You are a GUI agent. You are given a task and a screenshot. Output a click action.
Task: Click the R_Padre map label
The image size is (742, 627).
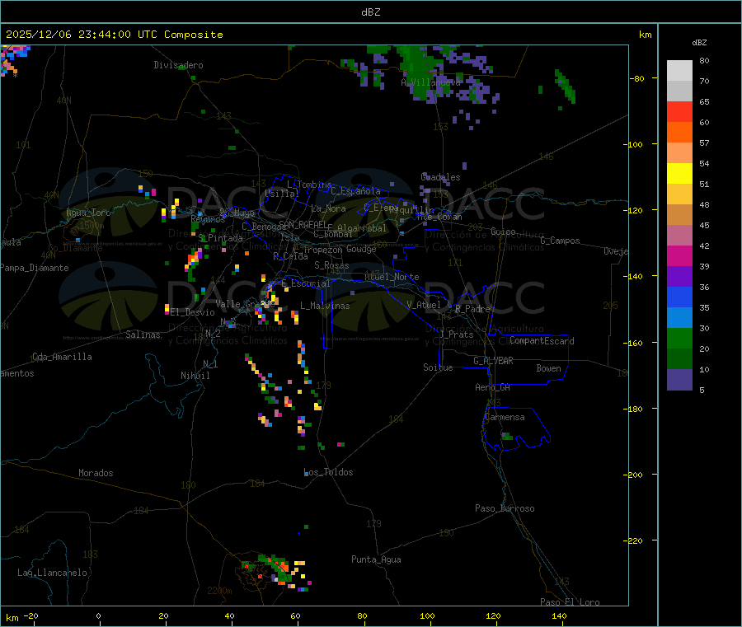coord(472,309)
